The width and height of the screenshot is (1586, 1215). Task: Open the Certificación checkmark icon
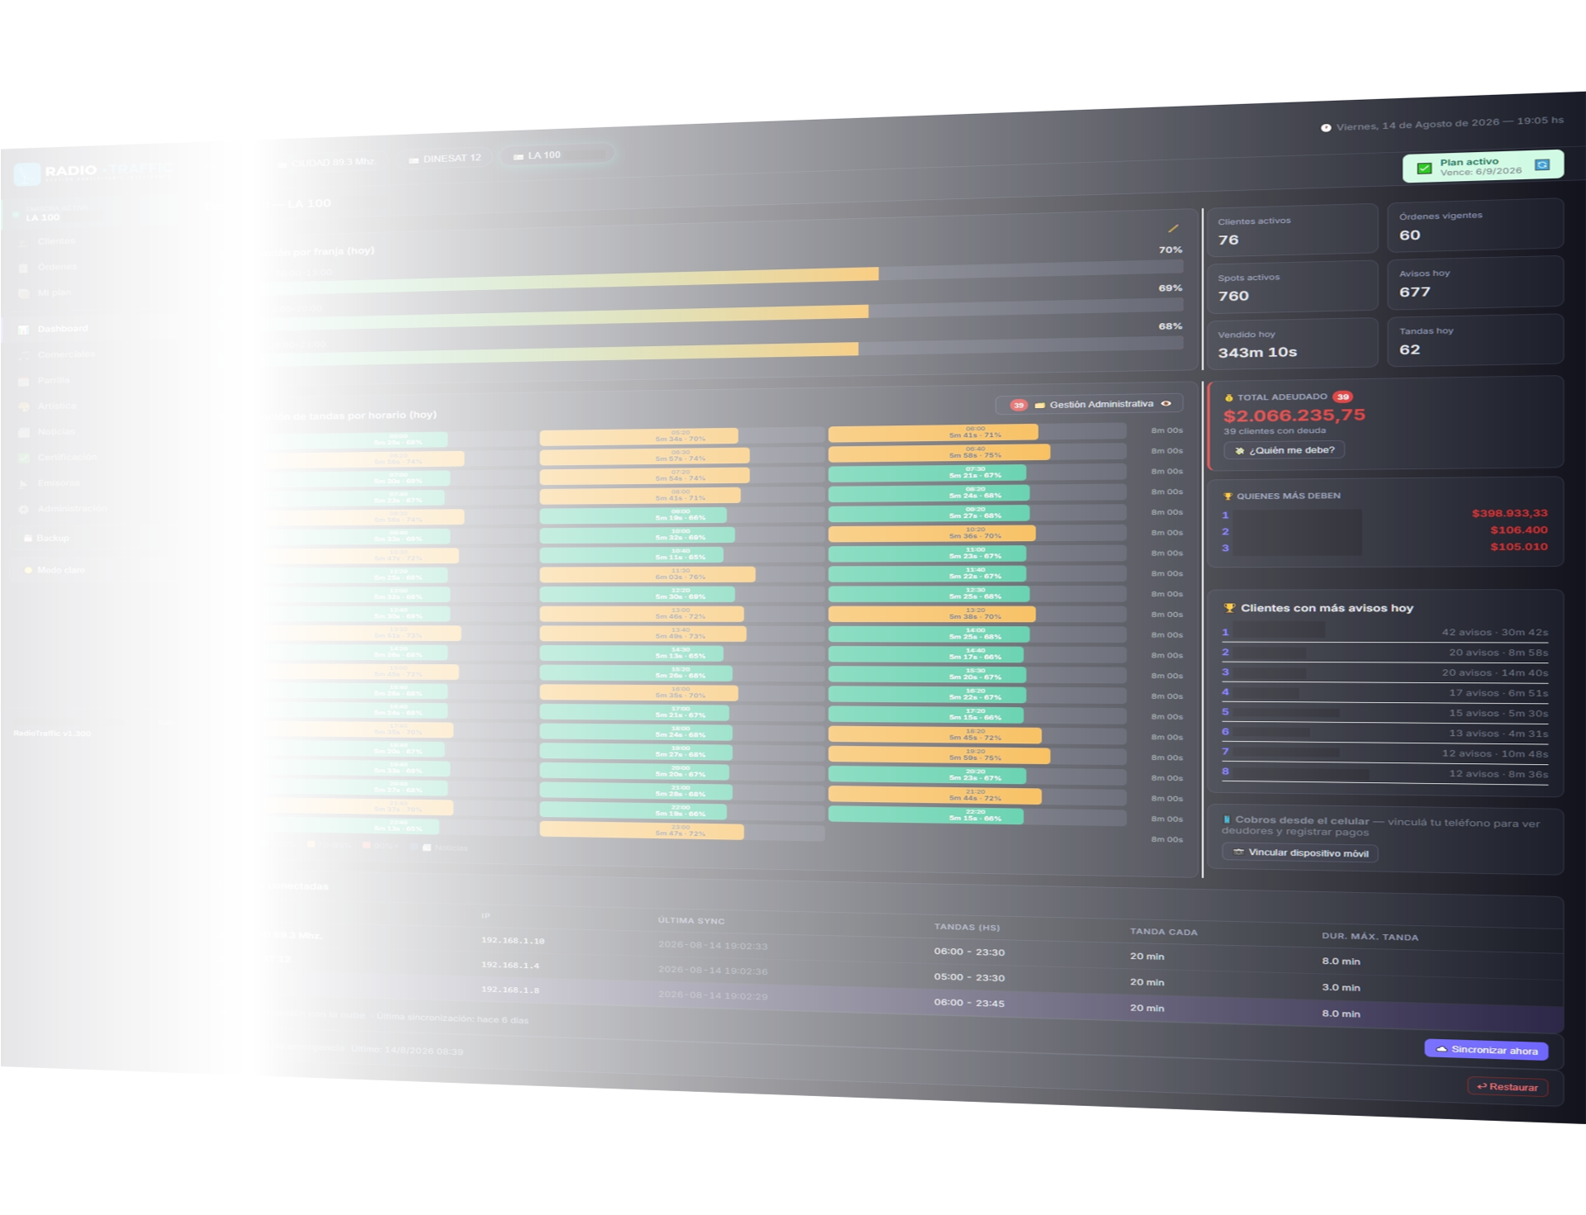coord(23,458)
